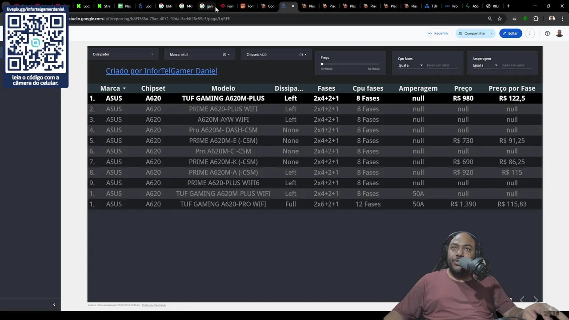Open the Amperagem Igual a dropdown
The width and height of the screenshot is (569, 320).
[485, 65]
